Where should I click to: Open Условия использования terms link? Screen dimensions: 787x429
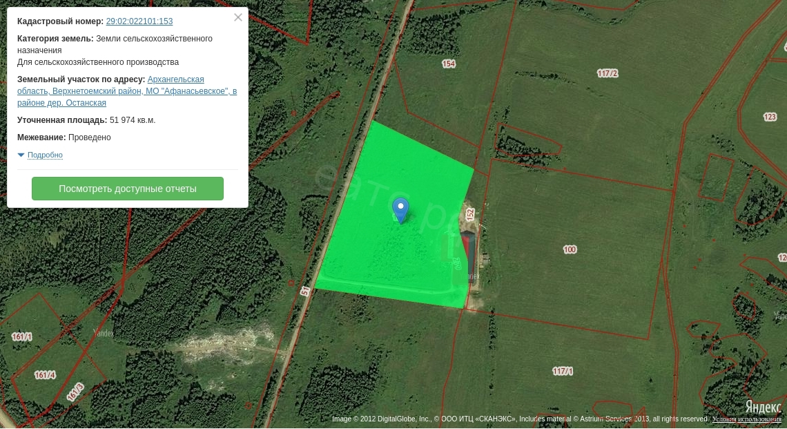click(747, 419)
